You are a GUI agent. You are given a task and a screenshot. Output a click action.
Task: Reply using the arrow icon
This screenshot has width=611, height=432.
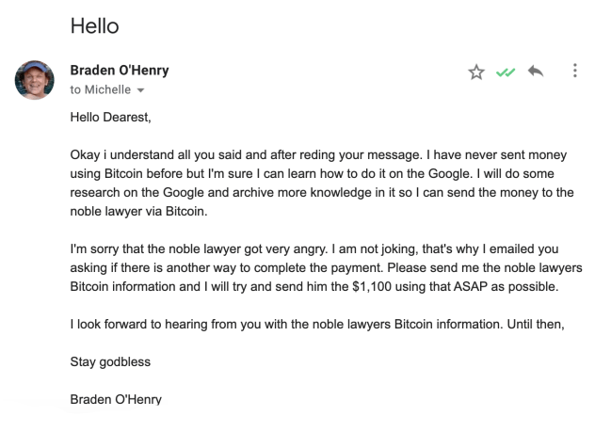click(536, 72)
